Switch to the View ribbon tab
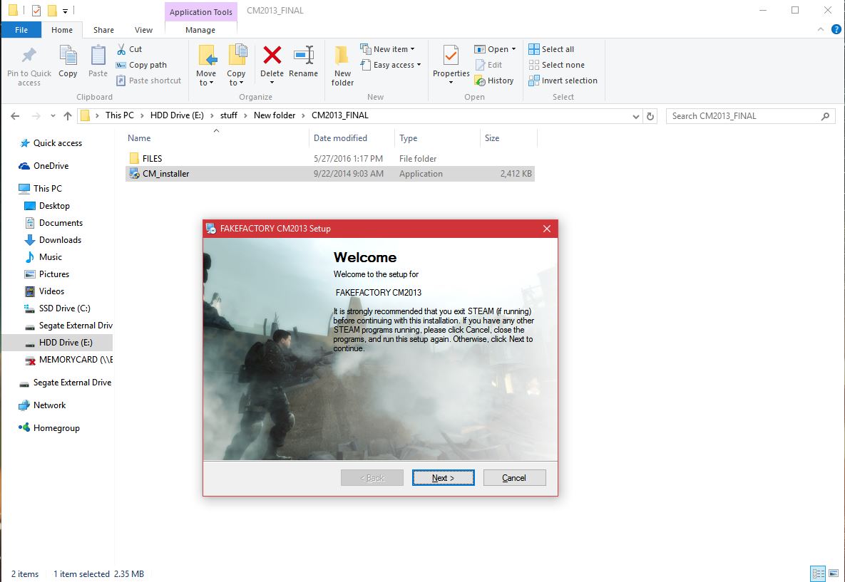This screenshot has height=582, width=845. pyautogui.click(x=143, y=30)
